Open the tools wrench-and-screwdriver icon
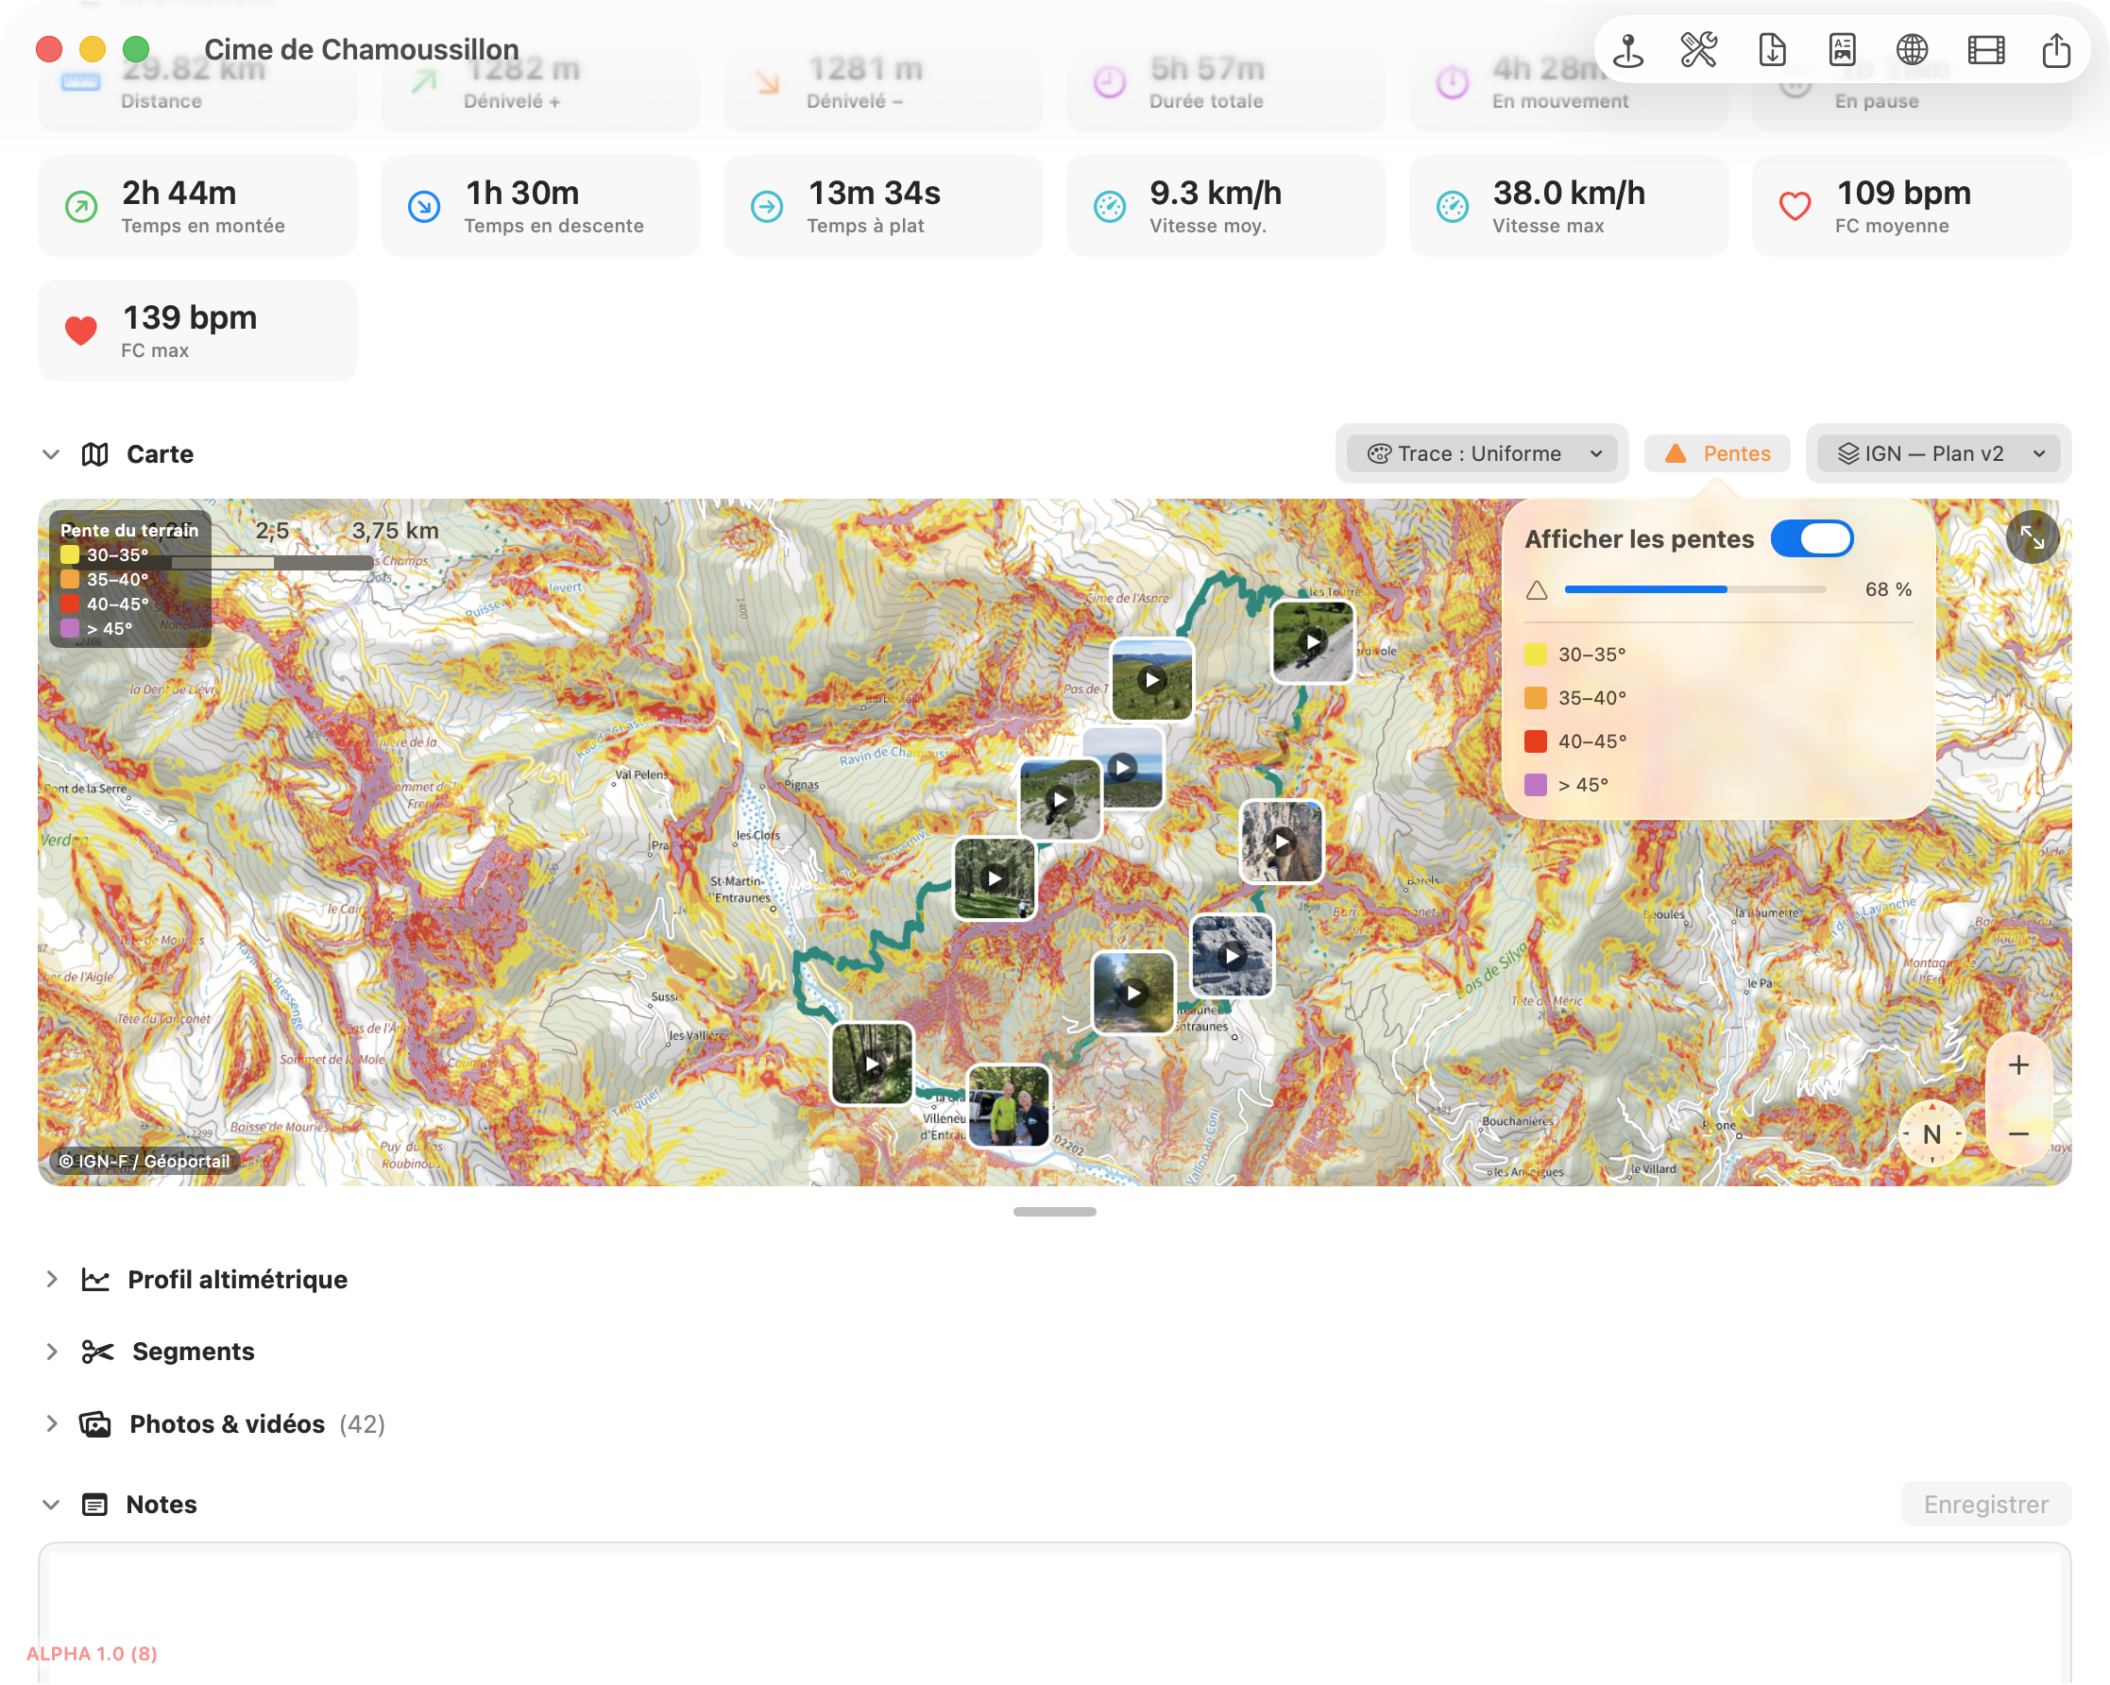Viewport: 2110px width, 1685px height. click(1699, 50)
